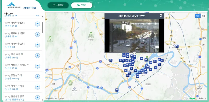Click the 교통정보시스템 title text
This screenshot has height=102, width=209.
coord(30,8)
